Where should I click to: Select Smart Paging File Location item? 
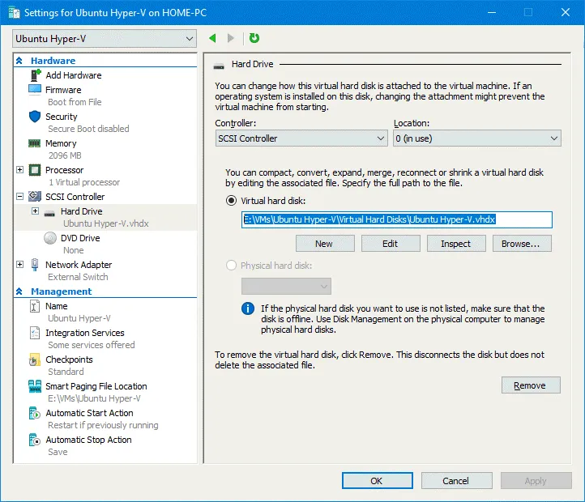96,386
